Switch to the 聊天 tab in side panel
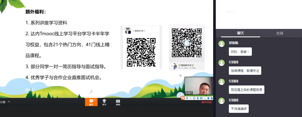Viewport: 302px width, 117px height. [241, 33]
